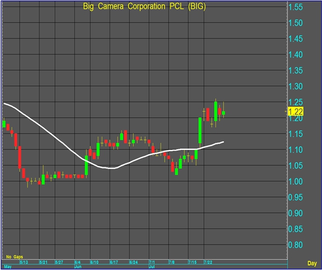
Task: Click the Big Camera Corporation PCL chart title
Action: [x=144, y=6]
